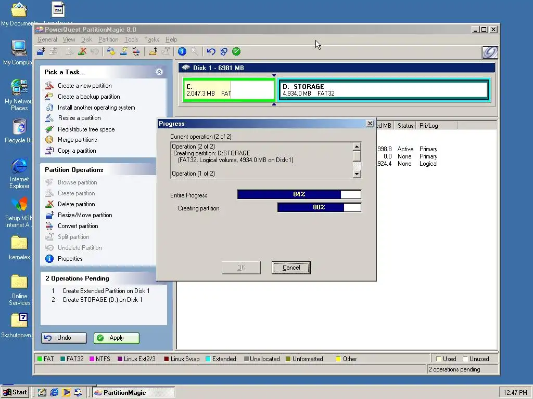Open the Tools menu

pos(131,39)
